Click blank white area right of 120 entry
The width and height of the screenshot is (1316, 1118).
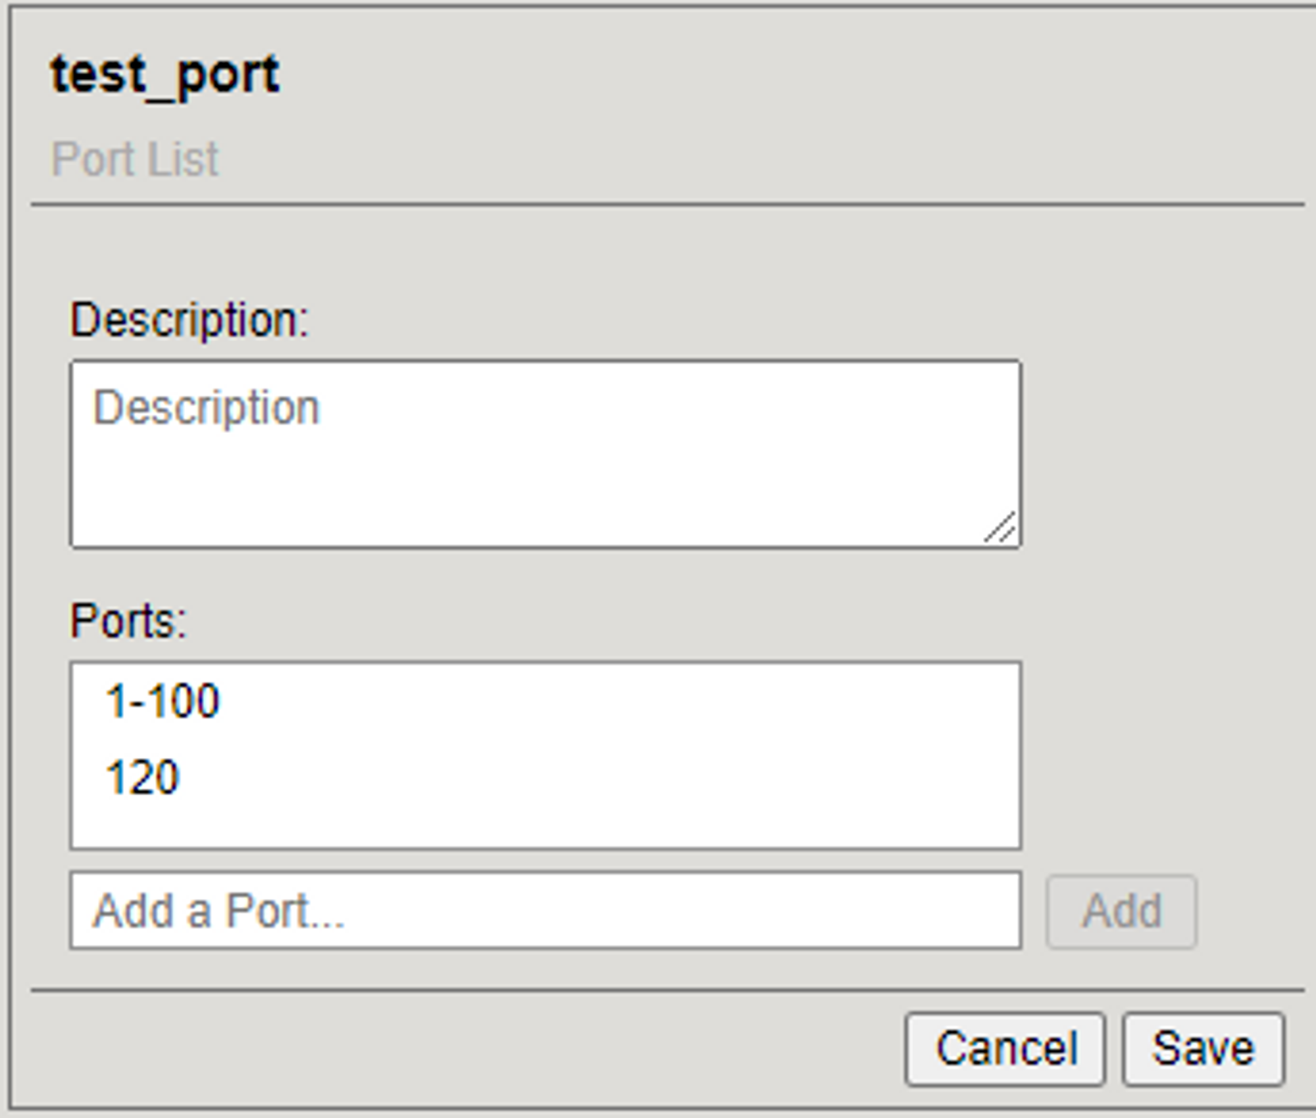coord(599,777)
